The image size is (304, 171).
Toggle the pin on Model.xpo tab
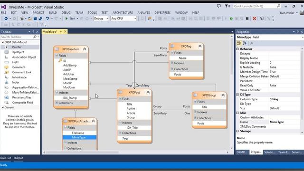pyautogui.click(x=61, y=31)
